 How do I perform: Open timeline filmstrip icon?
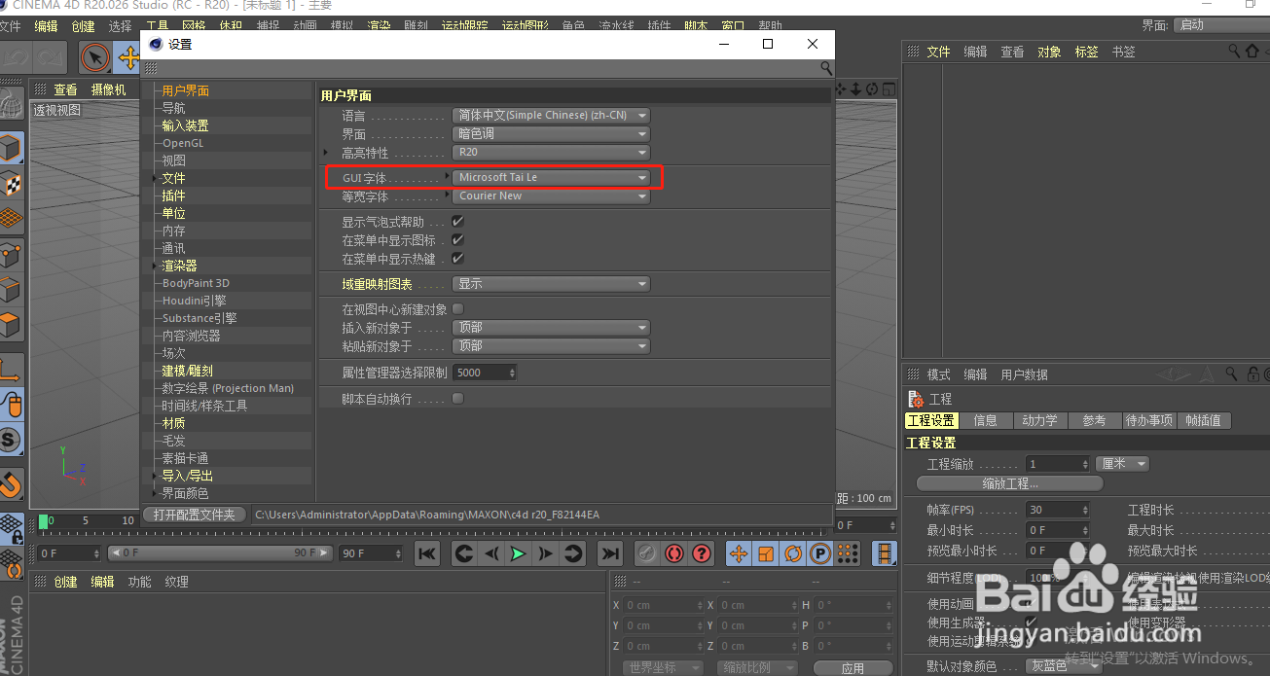tap(885, 553)
